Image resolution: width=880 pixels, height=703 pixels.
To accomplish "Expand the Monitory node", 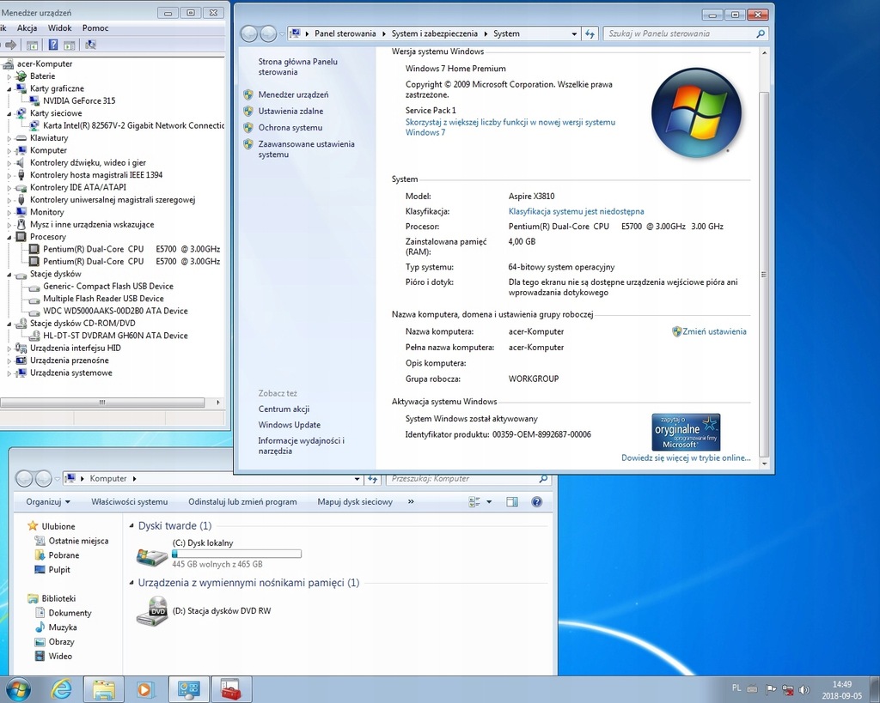I will click(x=9, y=212).
